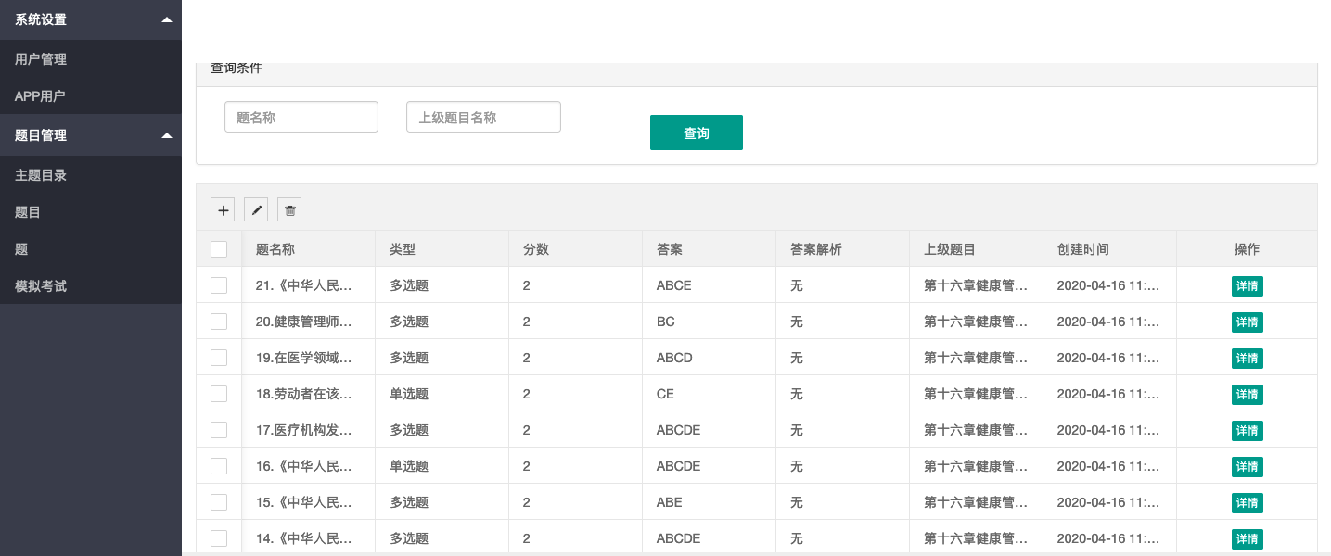The height and width of the screenshot is (556, 1331).
Task: Open APP用户 in the sidebar
Action: pos(91,95)
